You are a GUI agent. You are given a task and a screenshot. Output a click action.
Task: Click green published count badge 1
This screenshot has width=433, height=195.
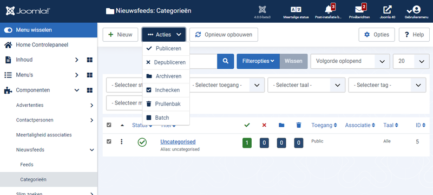247,143
